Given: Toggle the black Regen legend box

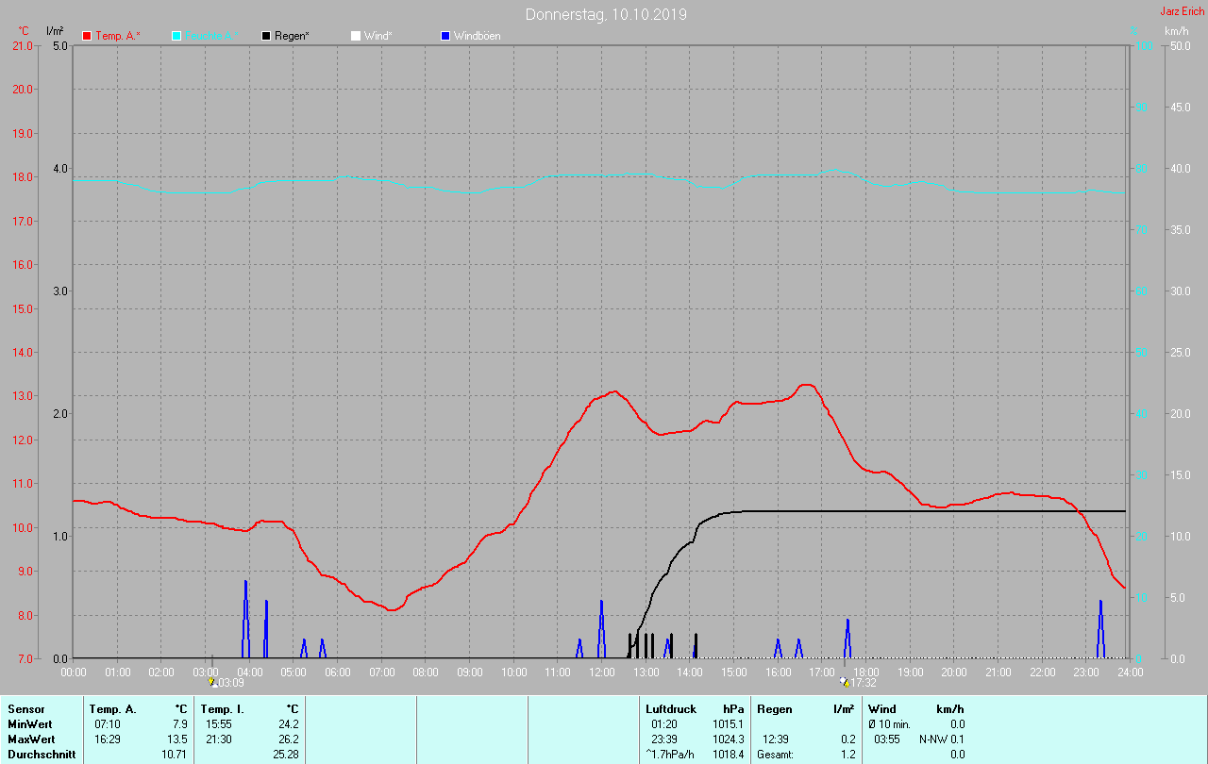Looking at the screenshot, I should coord(266,36).
